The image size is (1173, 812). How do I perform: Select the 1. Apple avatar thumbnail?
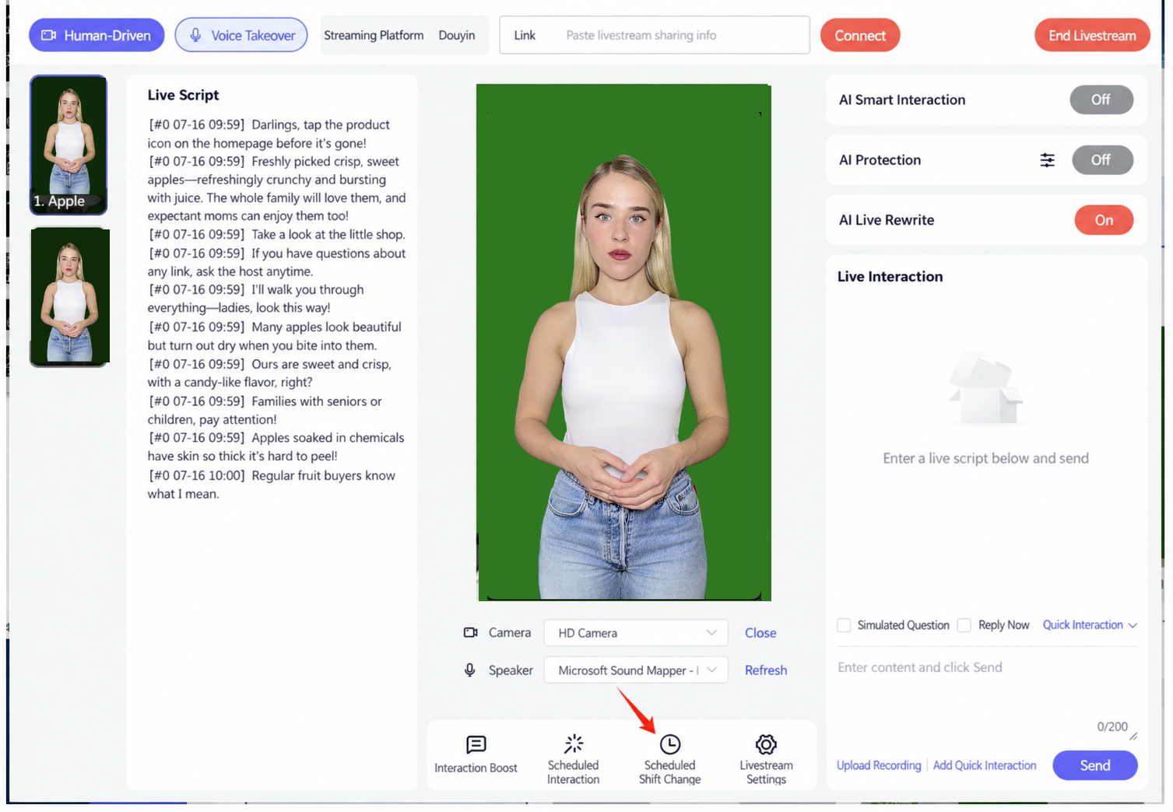[x=68, y=145]
